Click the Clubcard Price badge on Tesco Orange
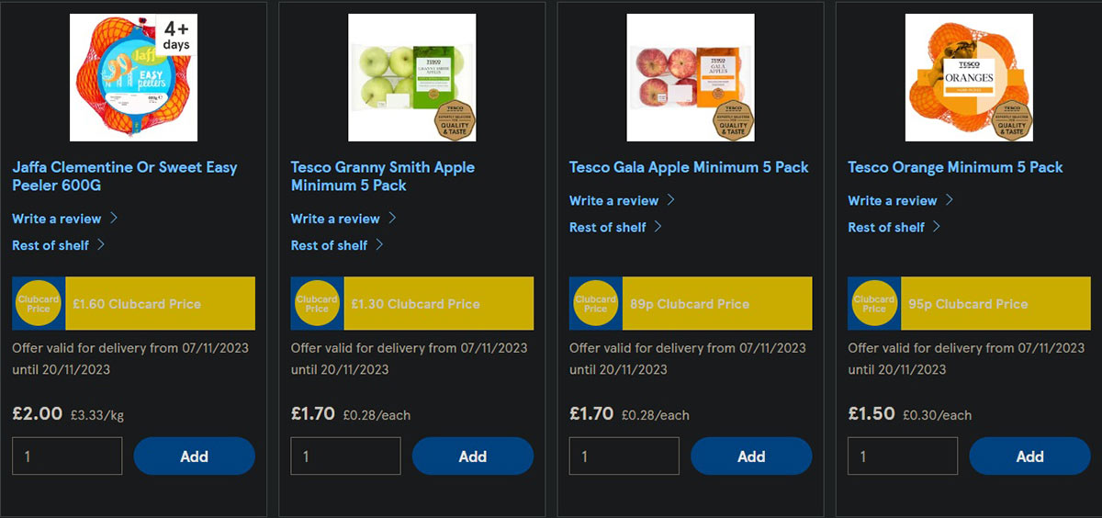 pos(874,304)
